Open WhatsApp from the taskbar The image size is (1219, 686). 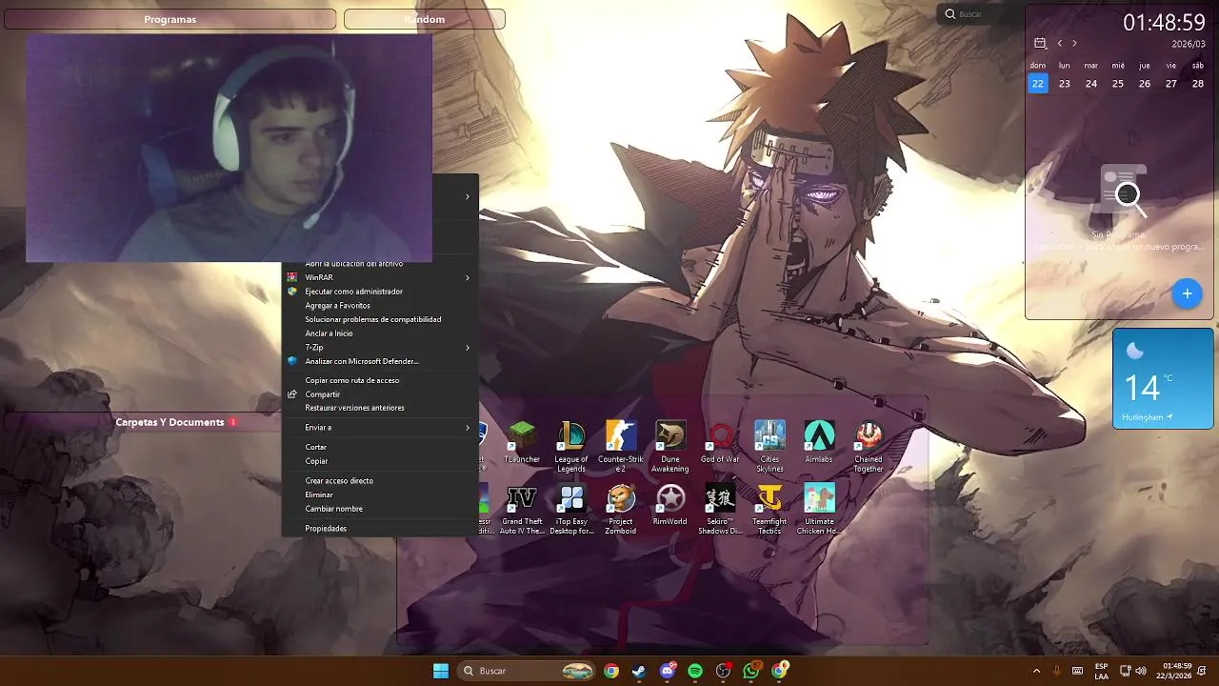(x=751, y=671)
